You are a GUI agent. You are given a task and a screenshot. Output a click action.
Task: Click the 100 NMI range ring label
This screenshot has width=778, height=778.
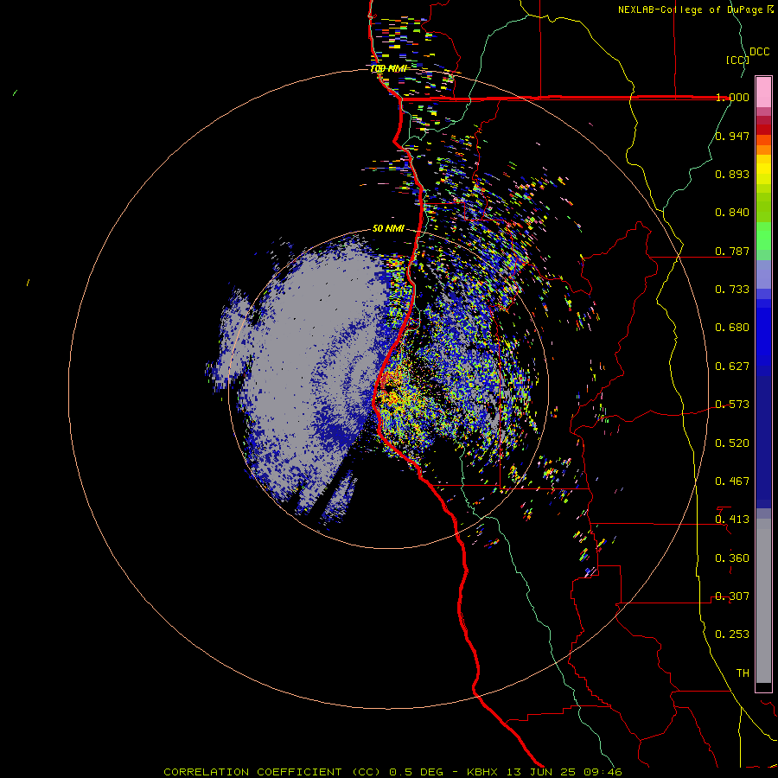[388, 68]
